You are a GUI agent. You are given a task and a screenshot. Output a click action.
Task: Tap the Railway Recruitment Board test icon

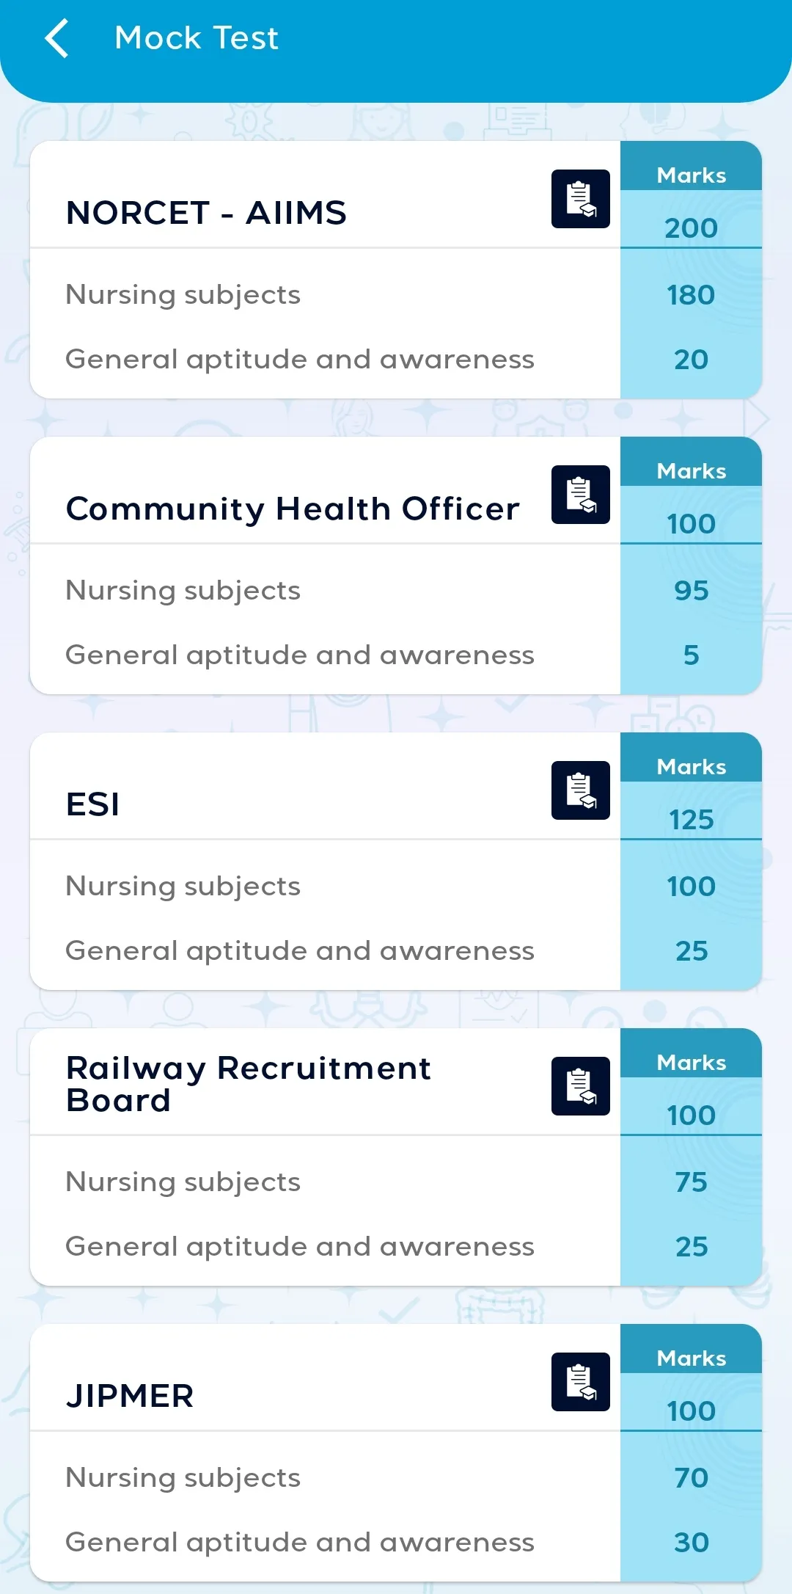[x=581, y=1086]
